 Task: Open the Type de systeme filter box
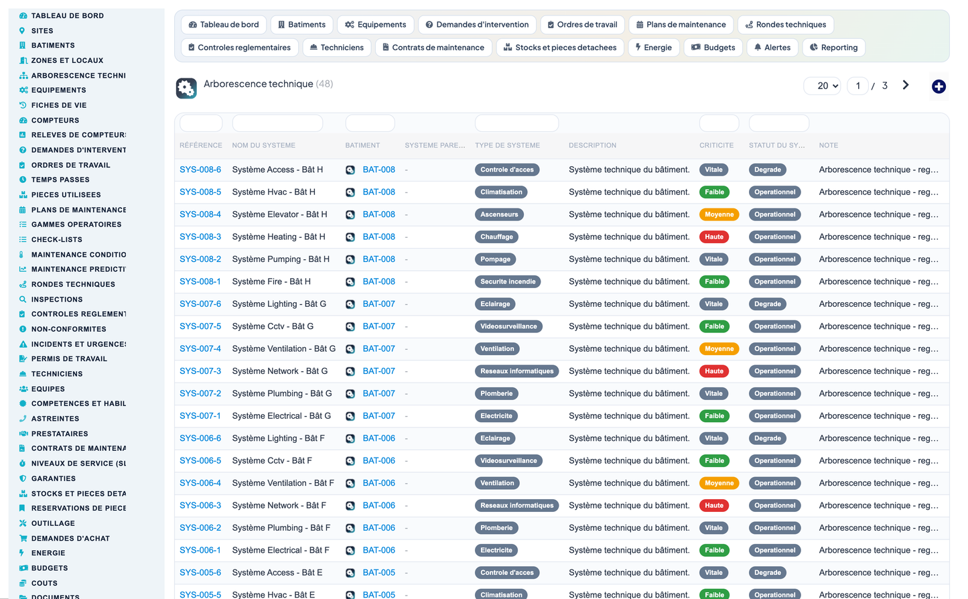(x=516, y=123)
